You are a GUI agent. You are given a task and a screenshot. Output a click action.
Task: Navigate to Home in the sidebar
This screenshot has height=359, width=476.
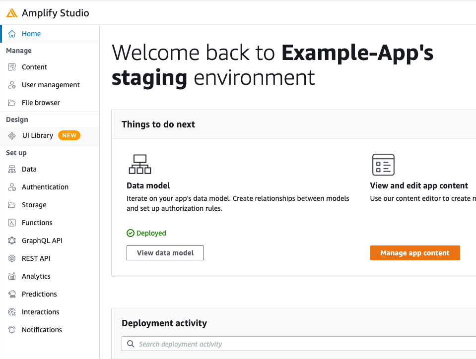coord(32,33)
